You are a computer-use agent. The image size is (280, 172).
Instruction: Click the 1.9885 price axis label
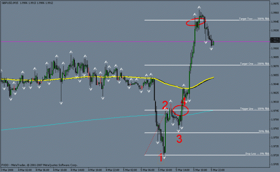coord(275,57)
